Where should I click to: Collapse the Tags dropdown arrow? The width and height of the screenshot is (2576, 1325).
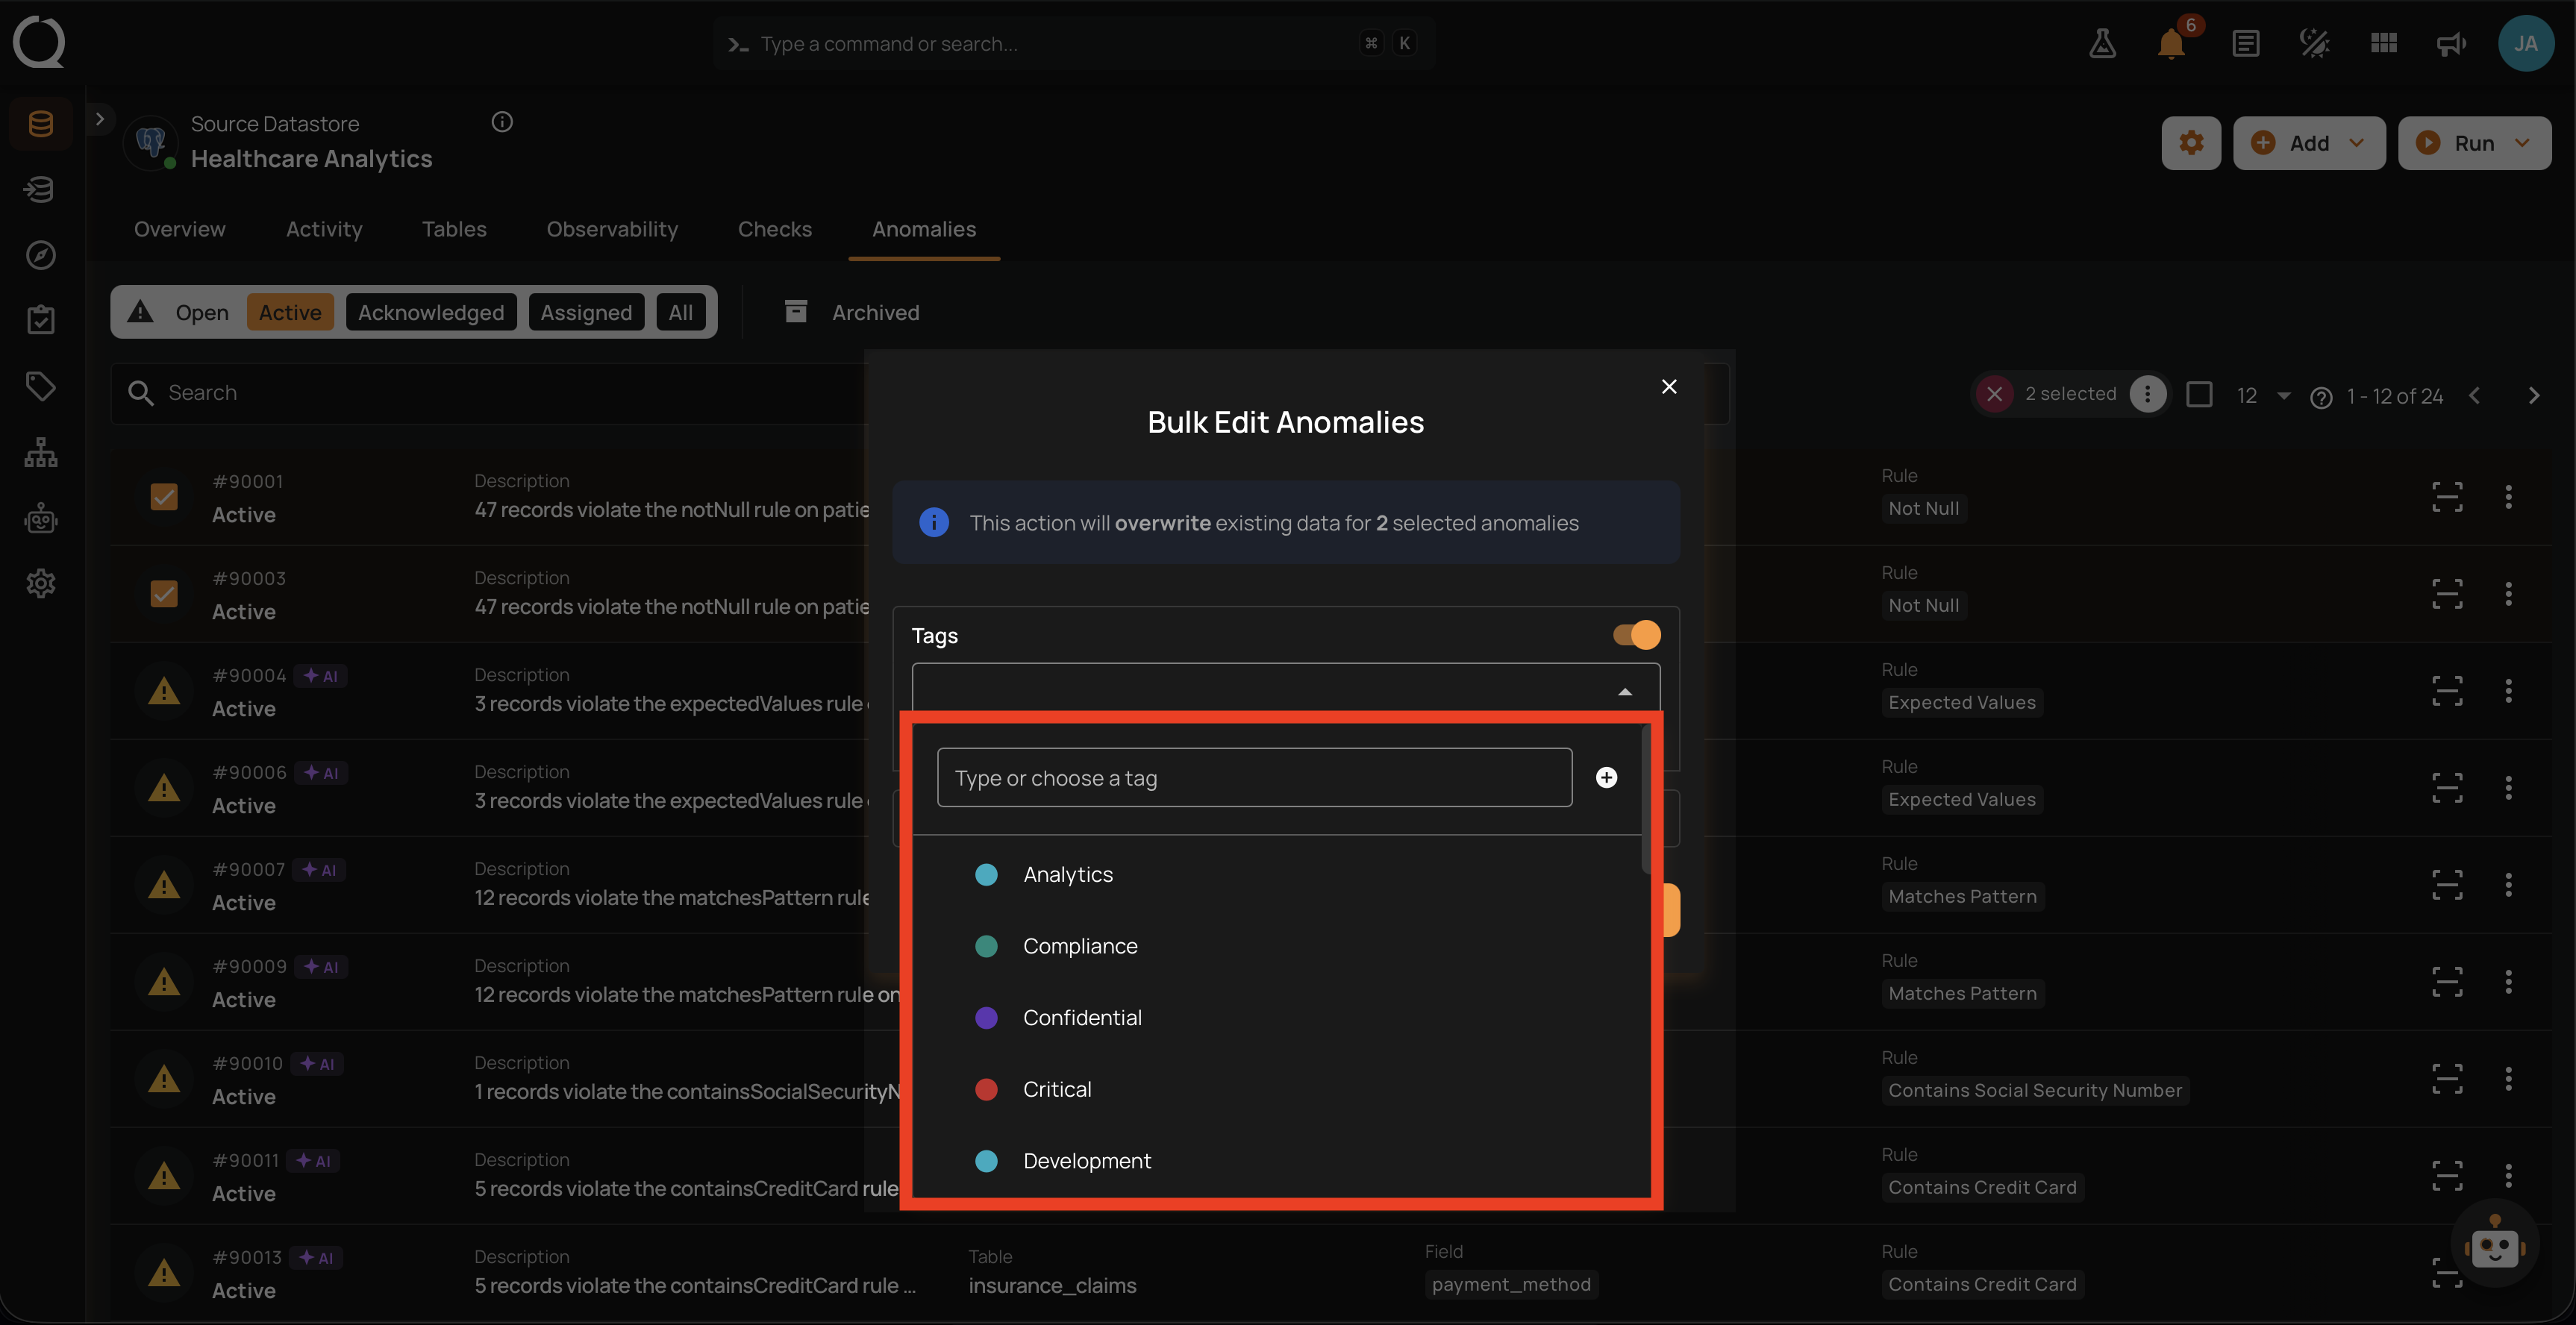tap(1625, 691)
